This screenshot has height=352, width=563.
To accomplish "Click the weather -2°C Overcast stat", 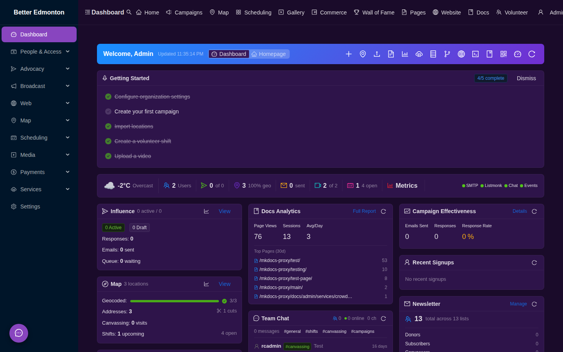I will pyautogui.click(x=128, y=186).
